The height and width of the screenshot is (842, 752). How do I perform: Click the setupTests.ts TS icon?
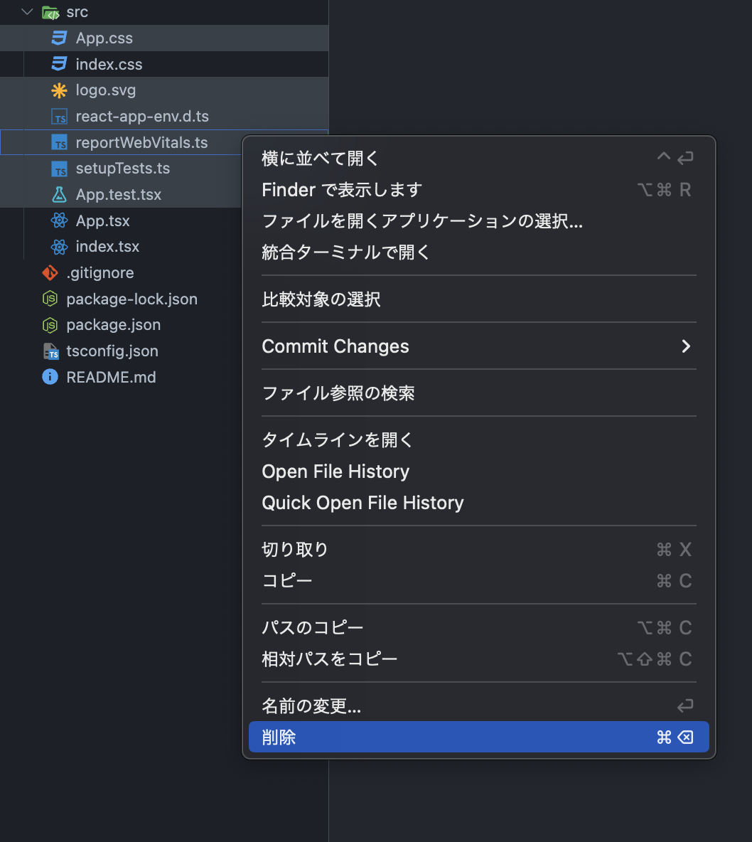[59, 169]
